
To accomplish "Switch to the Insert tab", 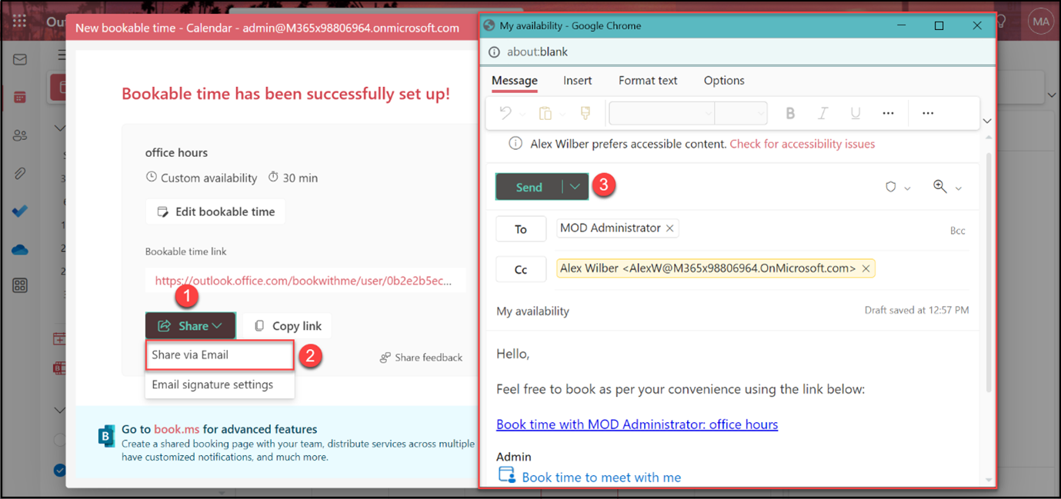I will 577,81.
